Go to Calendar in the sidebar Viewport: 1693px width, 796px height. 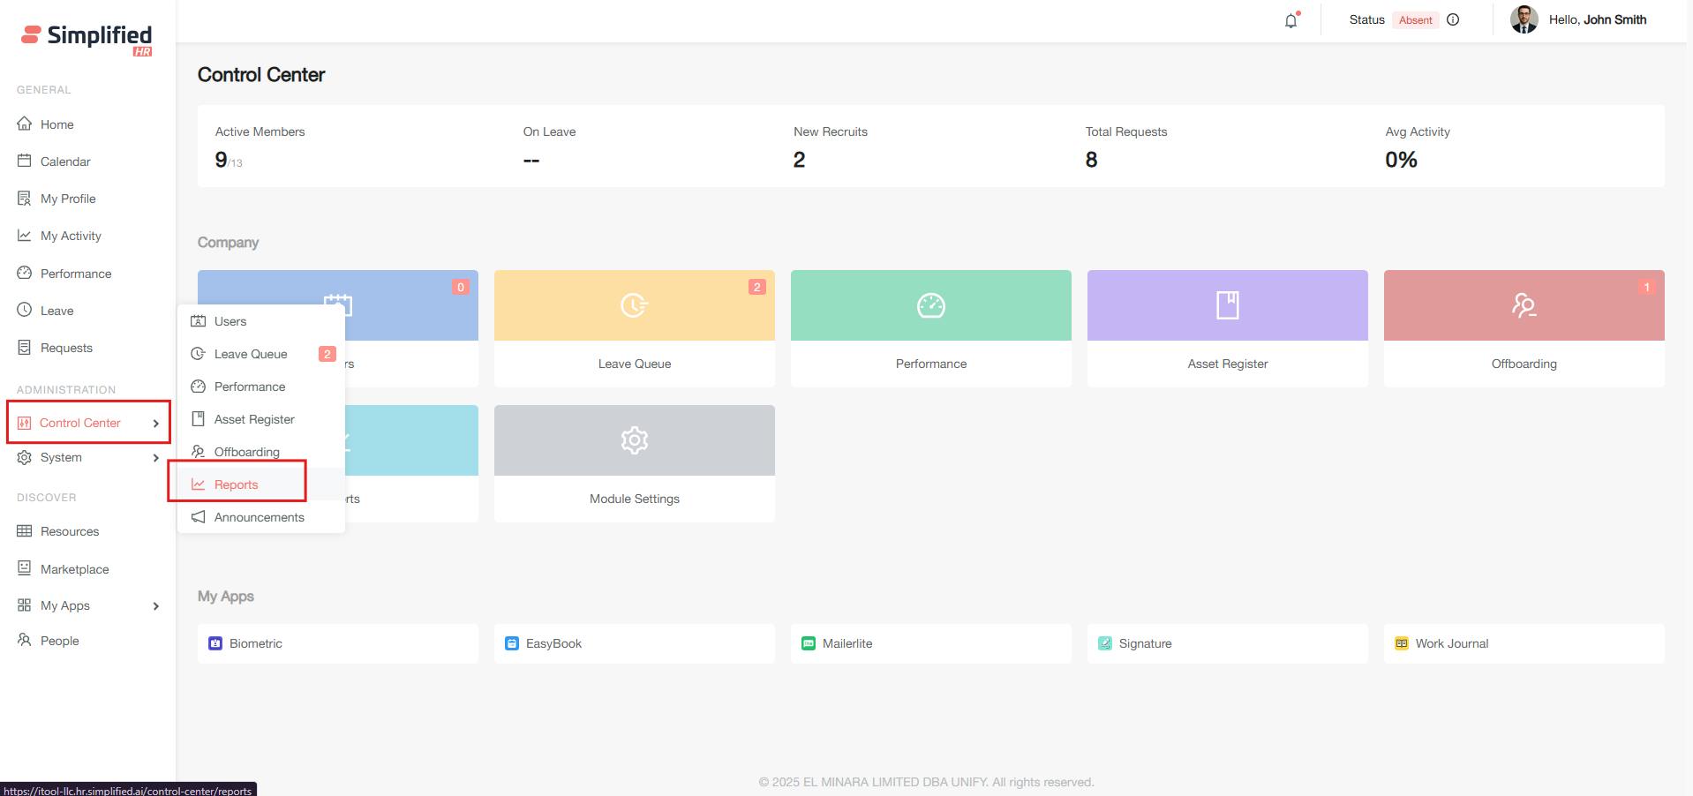click(x=65, y=161)
